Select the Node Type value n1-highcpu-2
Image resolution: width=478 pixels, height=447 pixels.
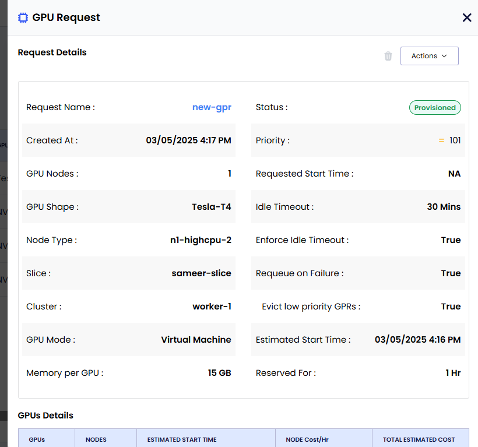click(201, 240)
